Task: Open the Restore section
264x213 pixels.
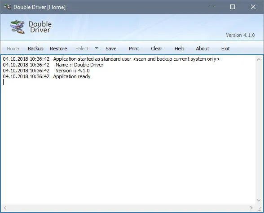Action: pos(58,49)
